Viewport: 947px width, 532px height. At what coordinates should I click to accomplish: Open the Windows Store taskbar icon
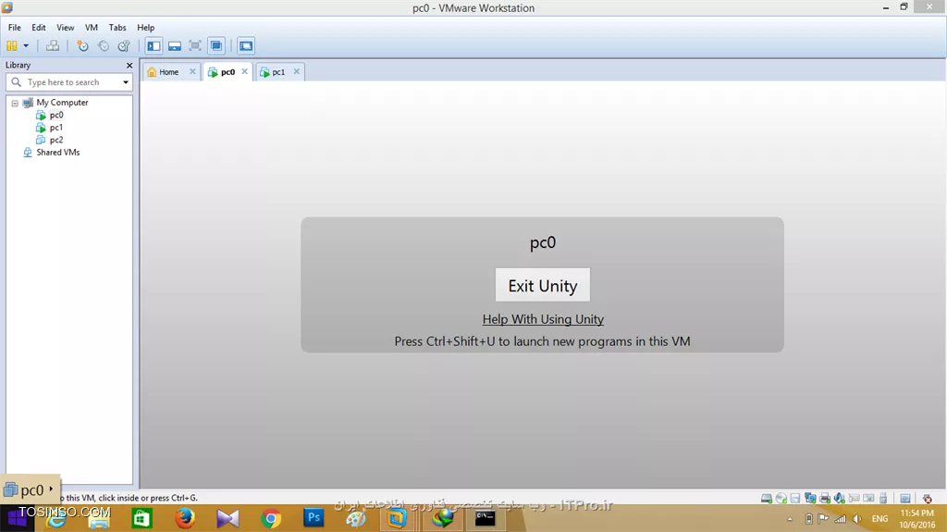pyautogui.click(x=141, y=519)
